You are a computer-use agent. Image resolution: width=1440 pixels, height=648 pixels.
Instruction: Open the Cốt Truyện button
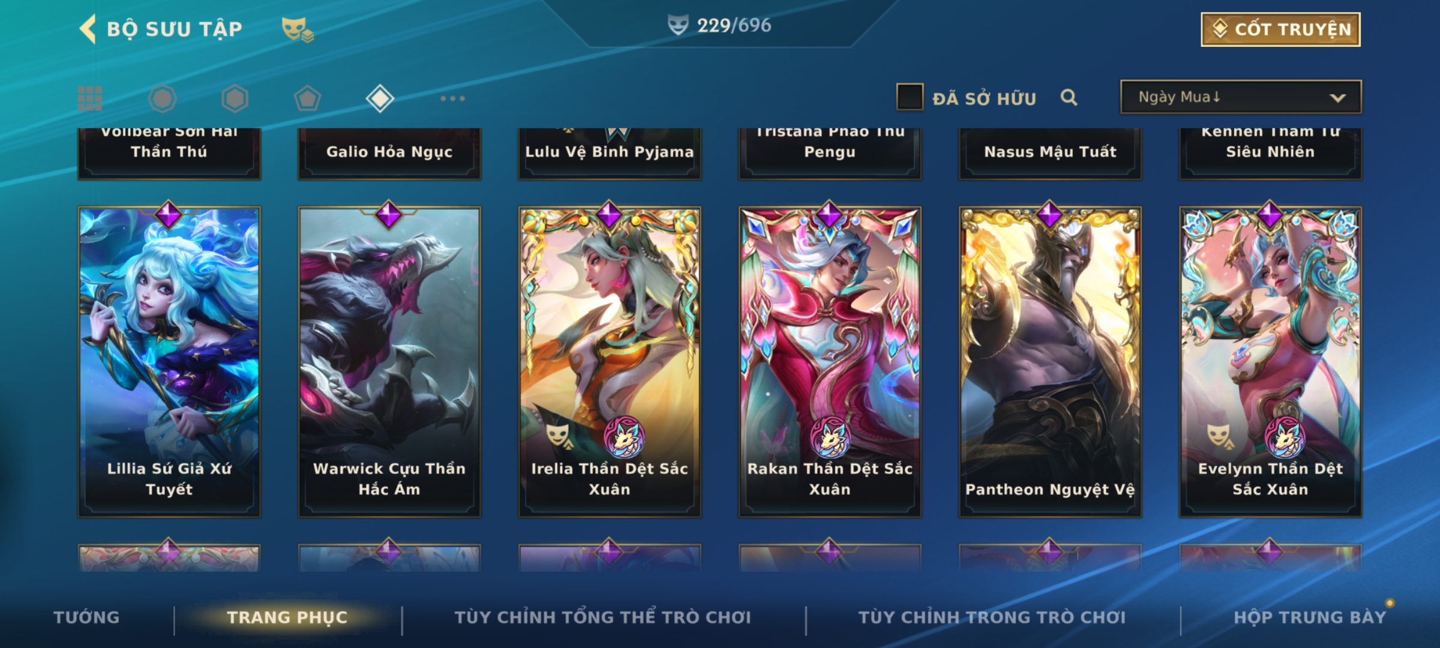tap(1280, 29)
